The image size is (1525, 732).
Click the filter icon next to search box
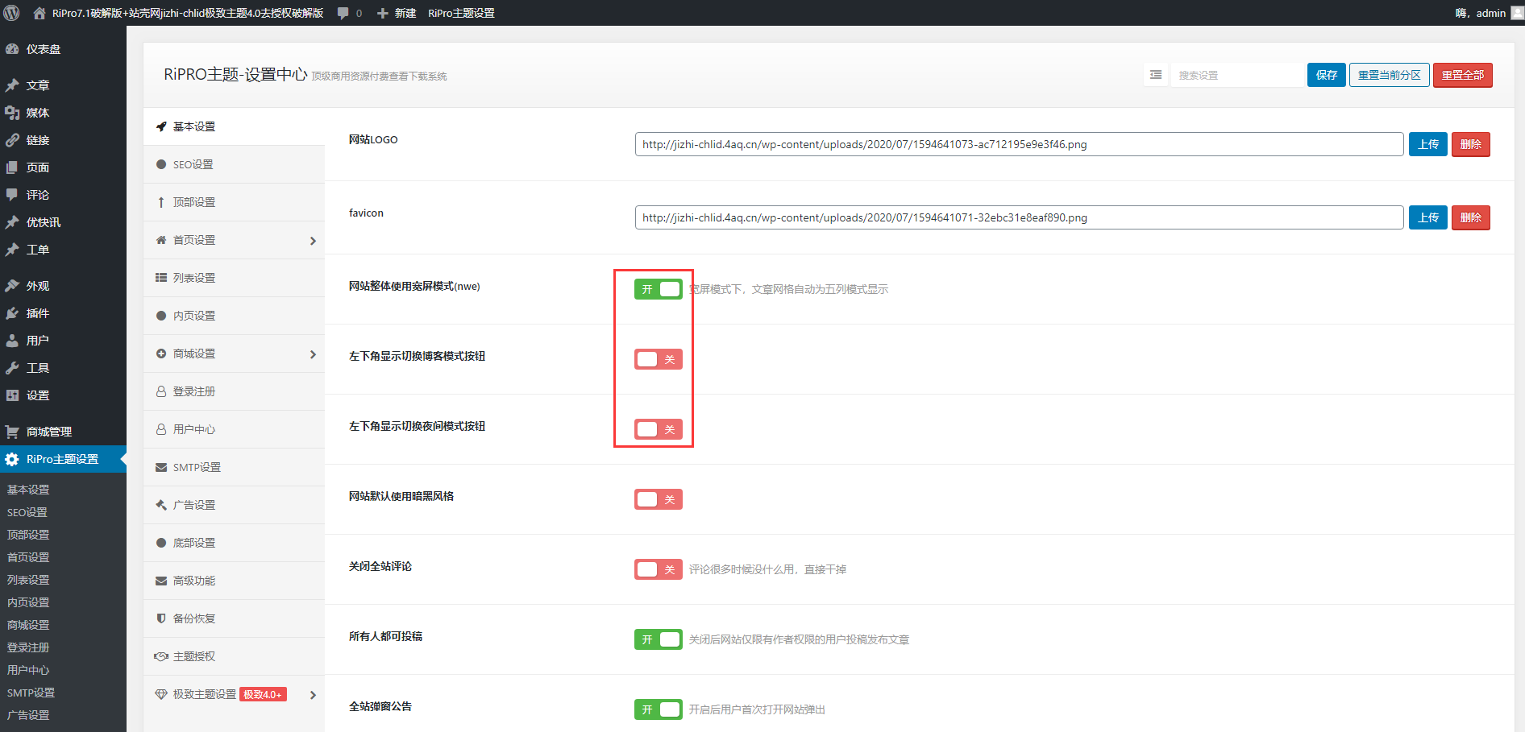point(1155,74)
